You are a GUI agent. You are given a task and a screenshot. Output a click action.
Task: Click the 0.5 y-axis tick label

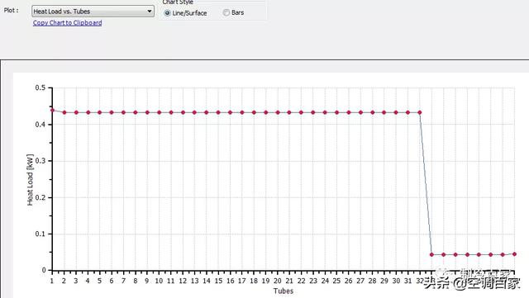point(41,88)
